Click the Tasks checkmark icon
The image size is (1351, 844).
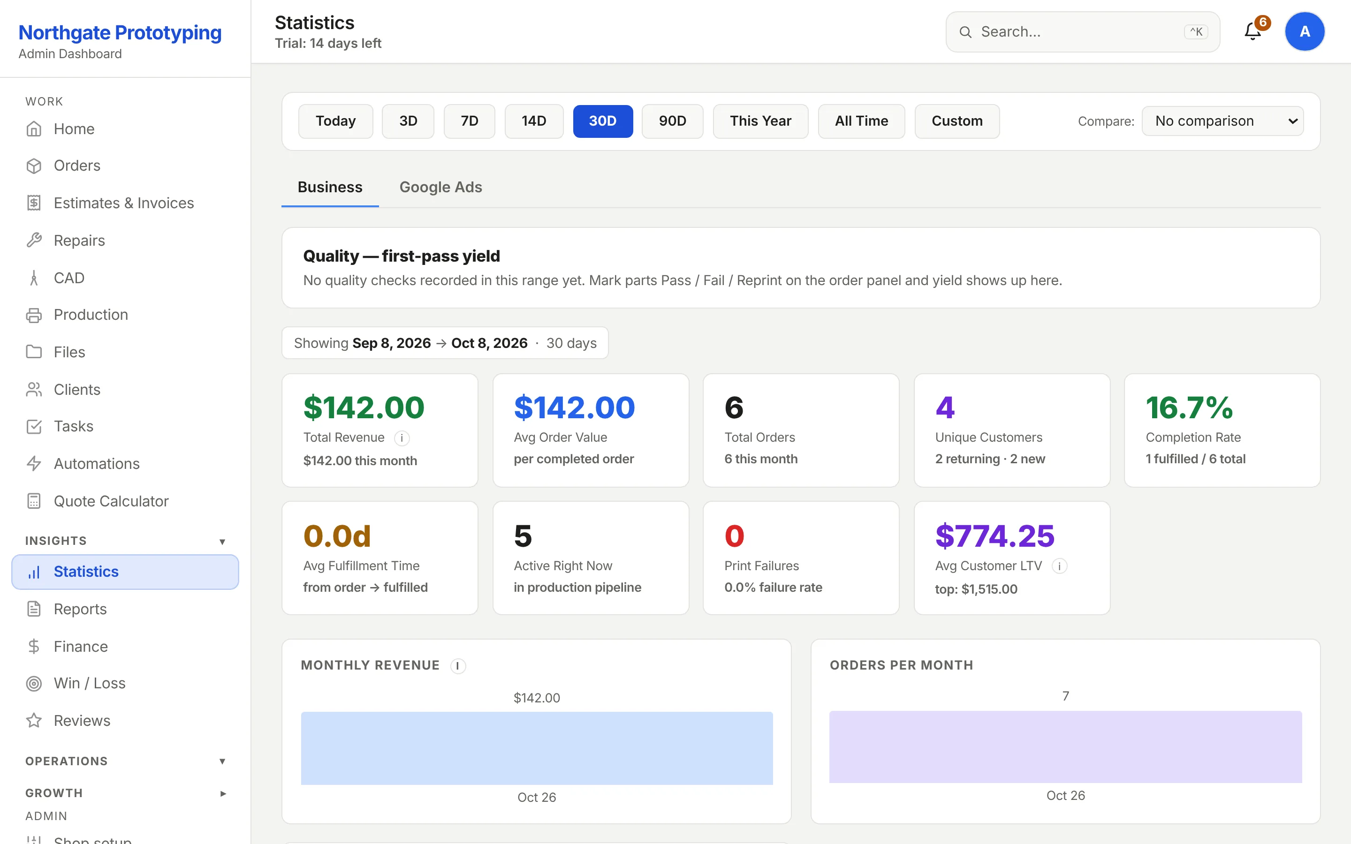(34, 427)
